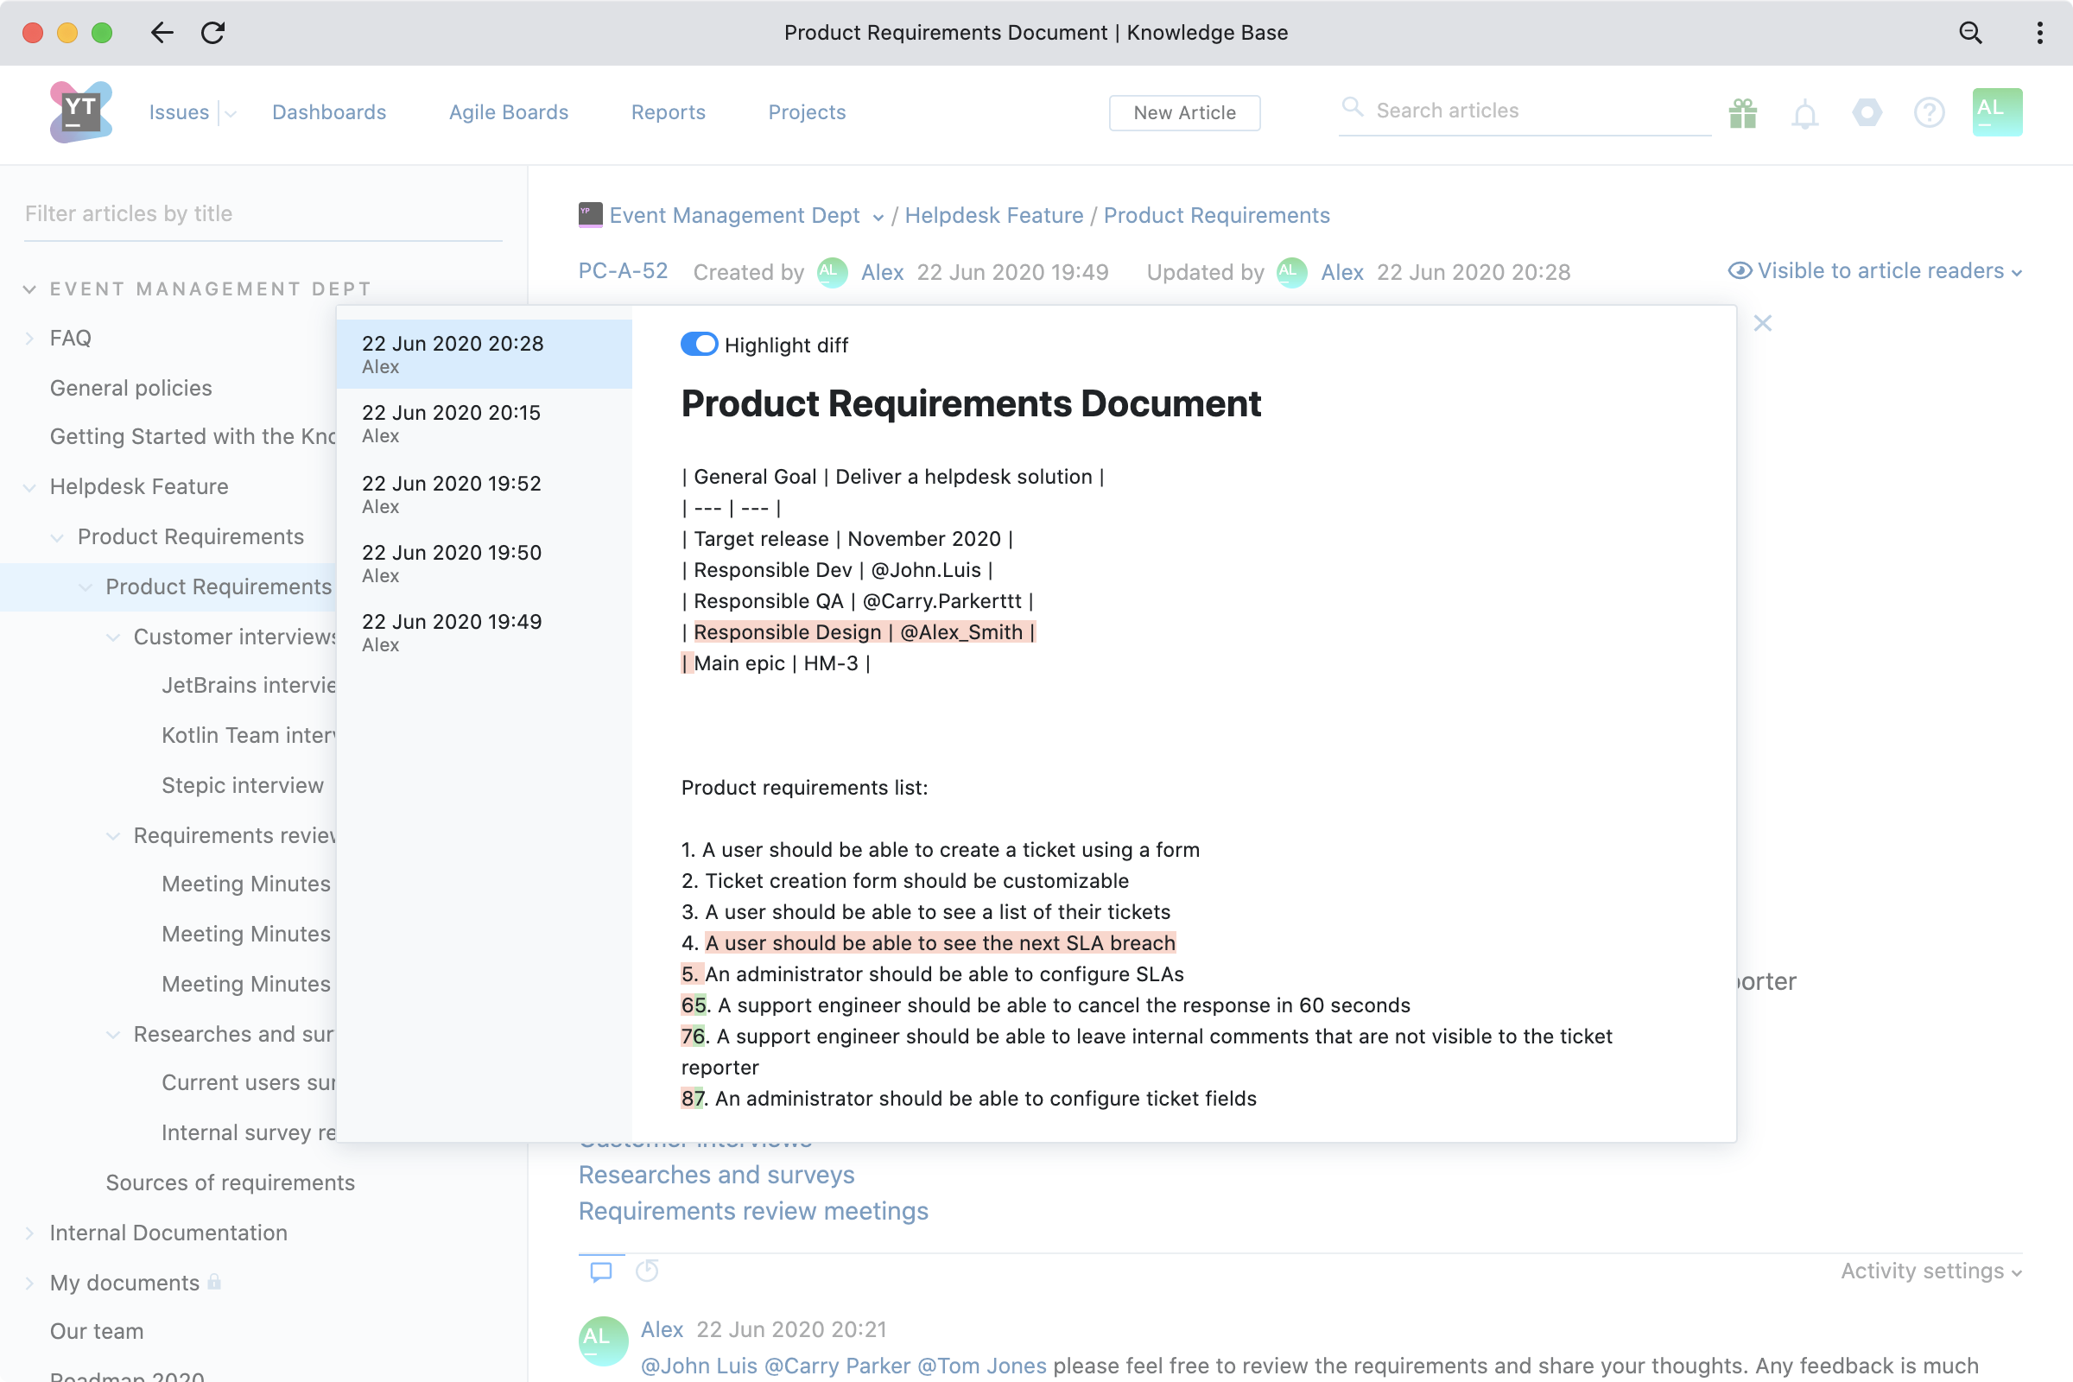Open JetBrains interview in sidebar
The width and height of the screenshot is (2073, 1382).
248,685
